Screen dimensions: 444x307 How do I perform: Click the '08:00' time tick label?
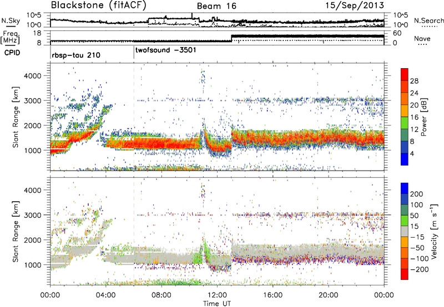162,295
